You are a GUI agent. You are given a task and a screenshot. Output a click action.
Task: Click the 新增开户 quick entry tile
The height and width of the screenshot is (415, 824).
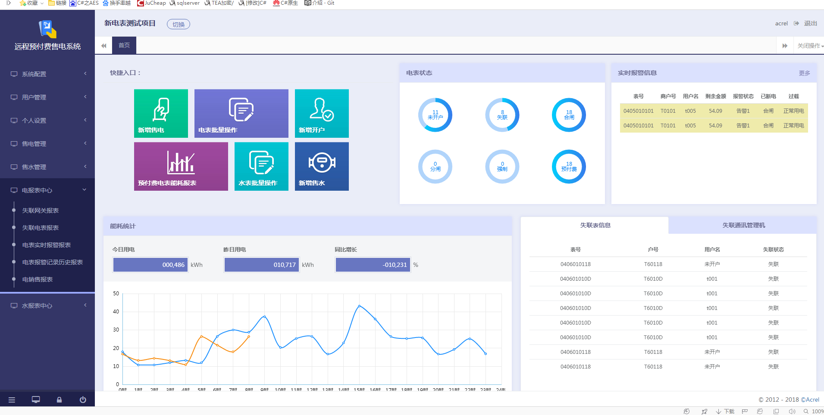click(x=322, y=113)
